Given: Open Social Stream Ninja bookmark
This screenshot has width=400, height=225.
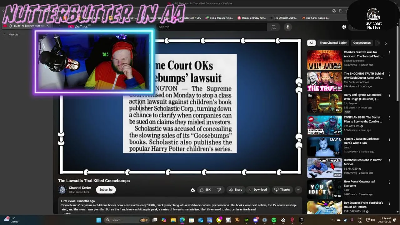Looking at the screenshot, I should coord(219,18).
